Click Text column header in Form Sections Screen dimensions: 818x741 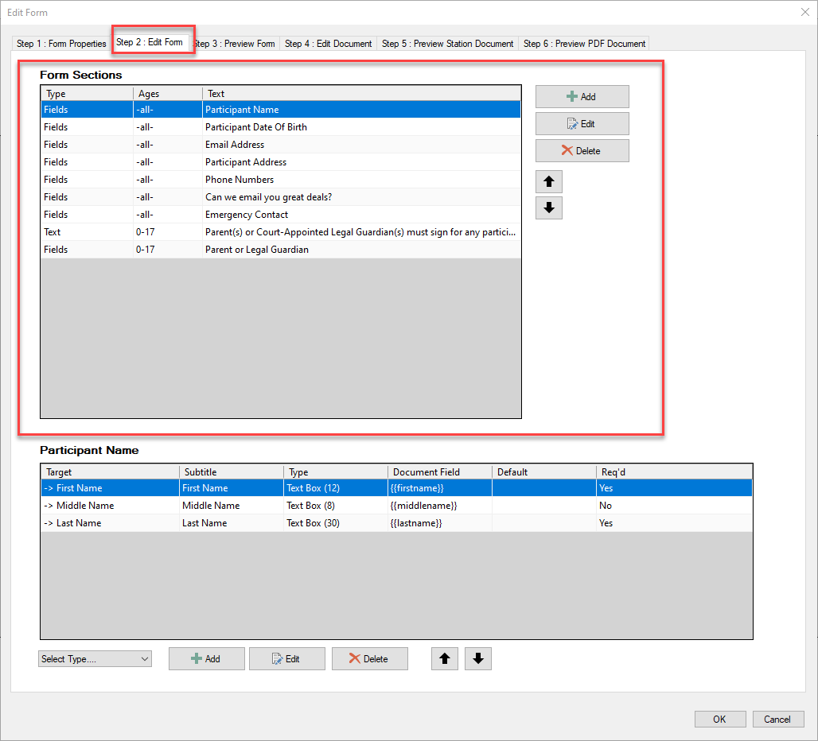tap(361, 93)
